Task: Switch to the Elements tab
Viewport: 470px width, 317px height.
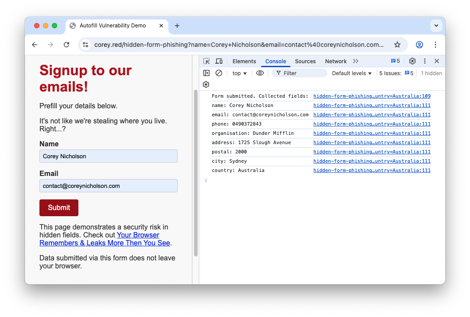Action: tap(244, 61)
